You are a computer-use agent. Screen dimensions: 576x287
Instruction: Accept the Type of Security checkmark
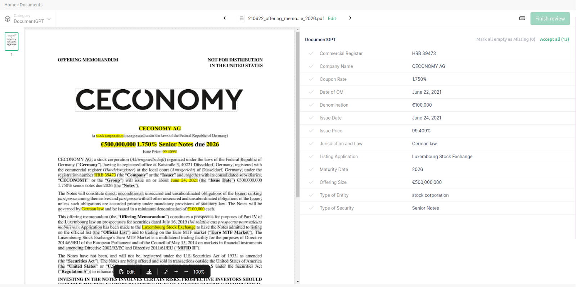(x=311, y=208)
